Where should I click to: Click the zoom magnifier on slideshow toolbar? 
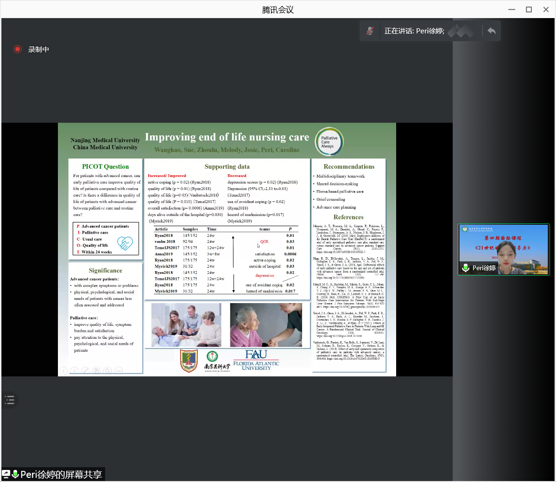click(x=107, y=370)
